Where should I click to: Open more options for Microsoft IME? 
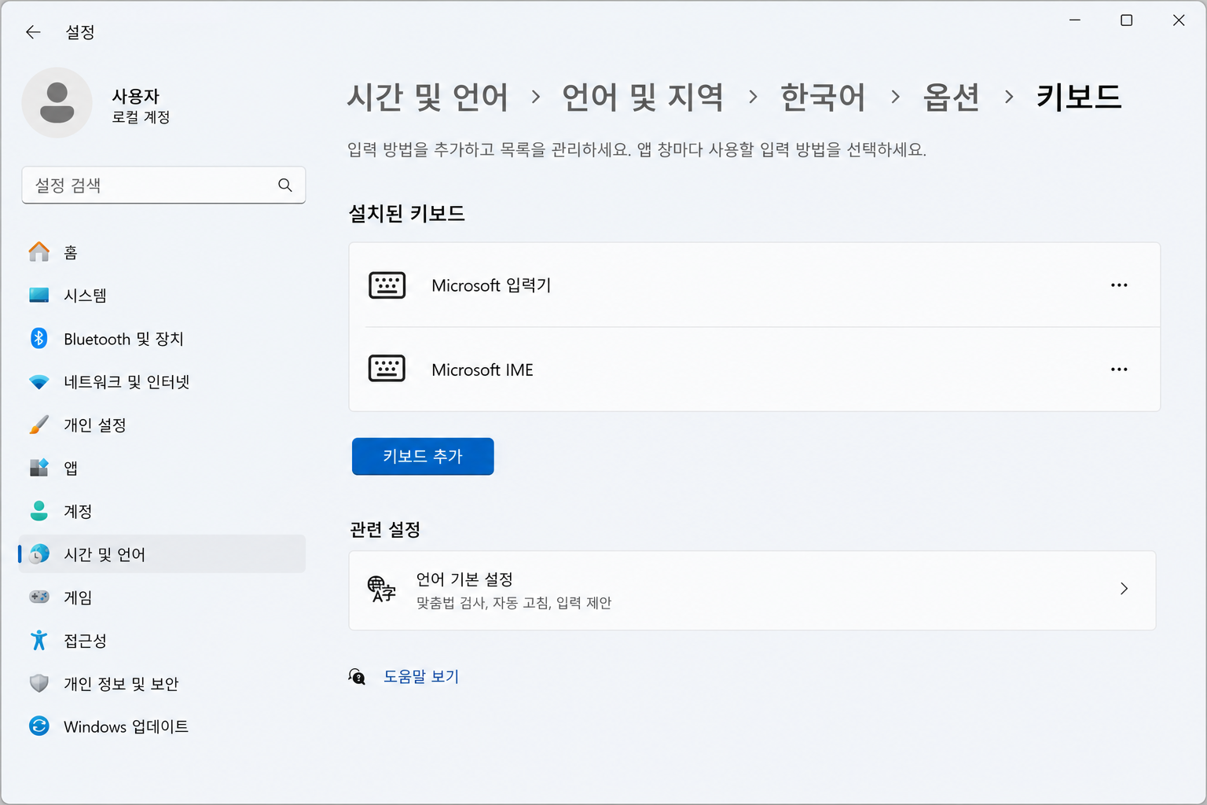click(x=1119, y=369)
